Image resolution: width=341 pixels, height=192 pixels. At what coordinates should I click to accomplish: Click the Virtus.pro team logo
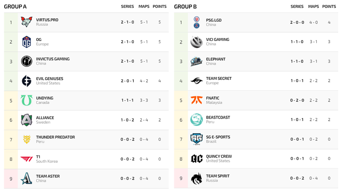point(27,22)
